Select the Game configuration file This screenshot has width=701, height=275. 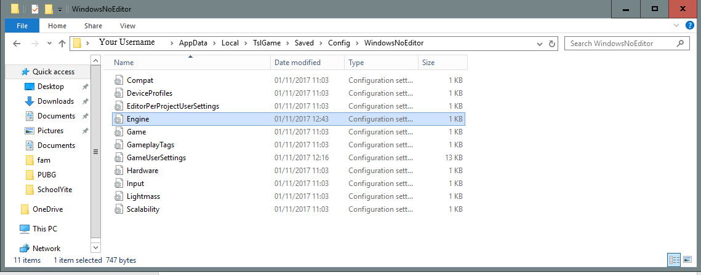[289, 132]
